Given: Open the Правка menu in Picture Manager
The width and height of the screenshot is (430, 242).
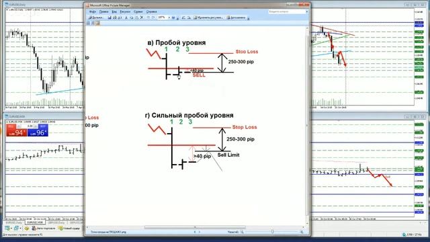Looking at the screenshot, I should (103, 12).
